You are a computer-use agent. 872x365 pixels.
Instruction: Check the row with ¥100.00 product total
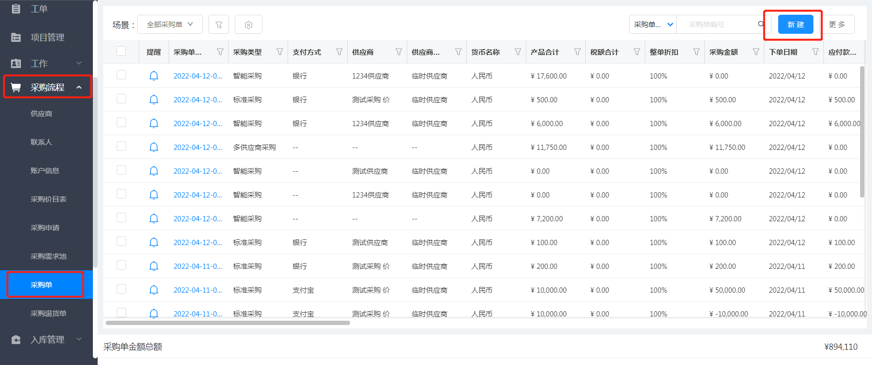pos(121,241)
